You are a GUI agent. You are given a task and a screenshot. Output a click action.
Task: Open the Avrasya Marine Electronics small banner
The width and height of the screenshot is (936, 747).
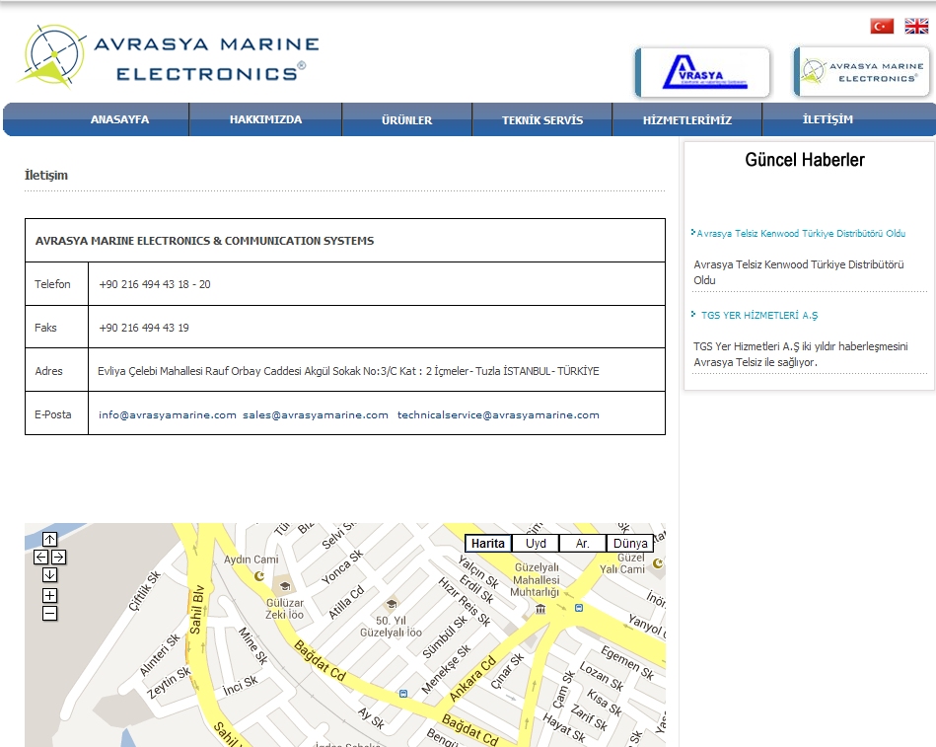coord(861,71)
